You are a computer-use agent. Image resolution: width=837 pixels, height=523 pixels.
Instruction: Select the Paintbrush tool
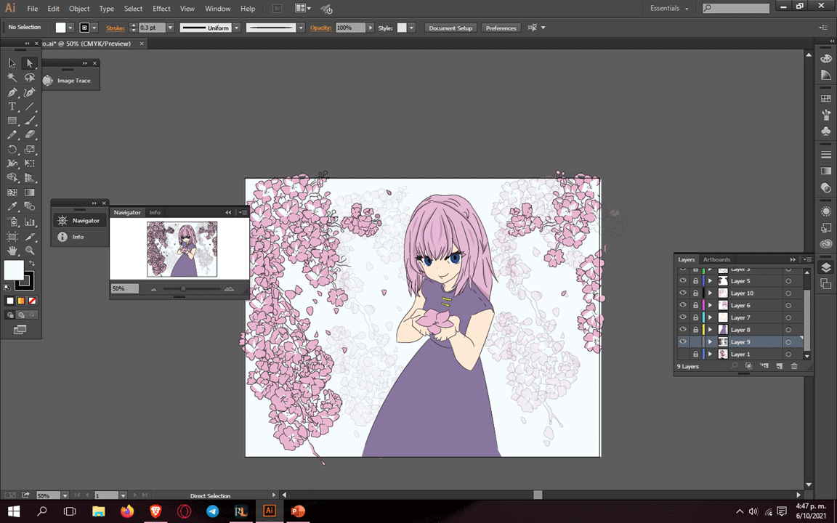coord(29,121)
